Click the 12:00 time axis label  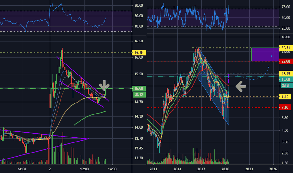point(85,169)
